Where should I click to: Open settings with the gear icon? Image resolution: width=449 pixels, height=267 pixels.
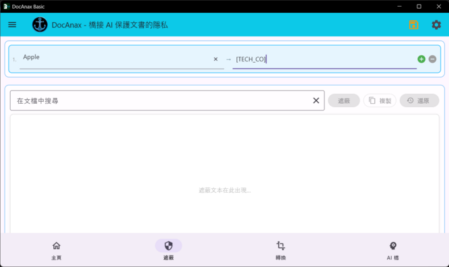point(436,25)
